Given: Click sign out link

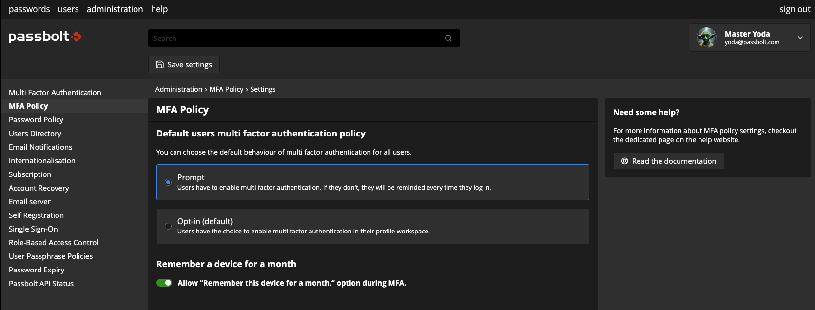Looking at the screenshot, I should [x=795, y=9].
